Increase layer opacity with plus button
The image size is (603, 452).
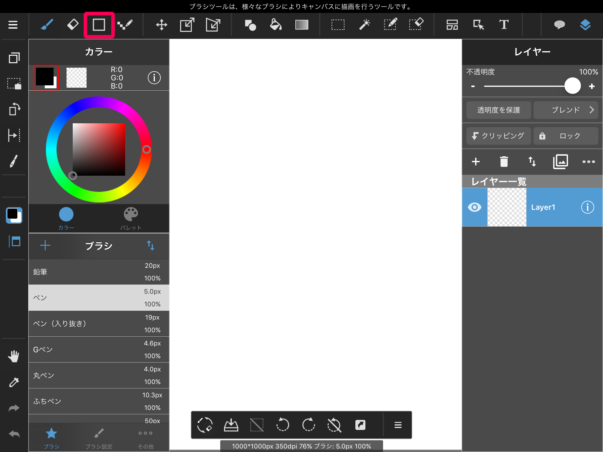tap(592, 86)
